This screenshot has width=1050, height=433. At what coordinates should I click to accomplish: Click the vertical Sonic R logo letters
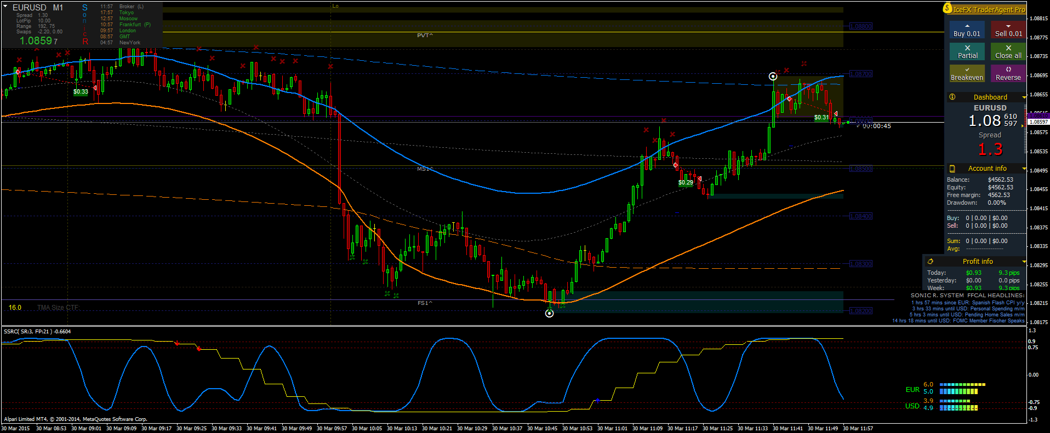click(x=85, y=24)
